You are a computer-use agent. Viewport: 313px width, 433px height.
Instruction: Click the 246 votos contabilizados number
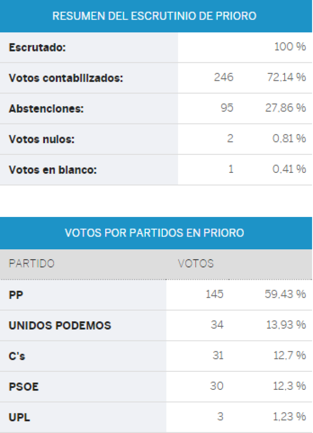[x=224, y=77]
